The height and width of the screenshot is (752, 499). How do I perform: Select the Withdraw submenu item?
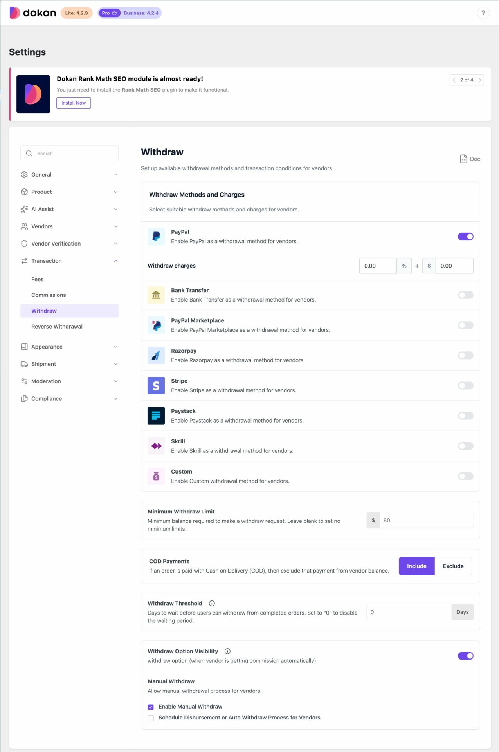point(69,311)
